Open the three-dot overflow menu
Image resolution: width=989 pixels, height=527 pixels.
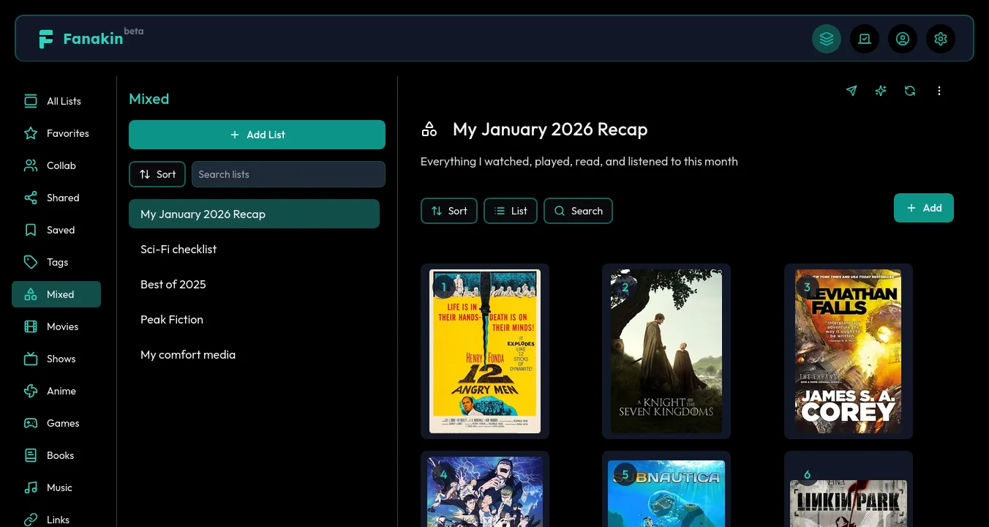(x=939, y=91)
